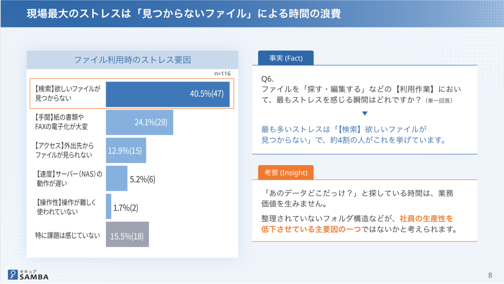The height and width of the screenshot is (284, 504).
Task: Click the 特に課題は感じていない label
Action: [x=68, y=235]
